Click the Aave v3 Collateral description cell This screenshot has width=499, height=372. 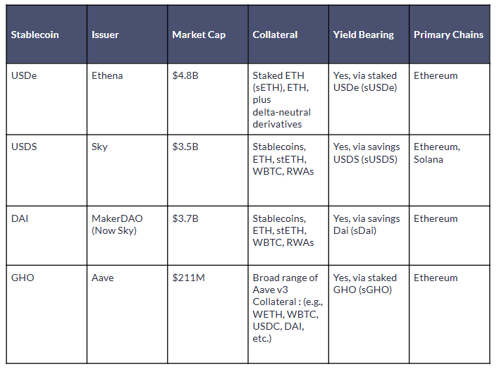[285, 308]
